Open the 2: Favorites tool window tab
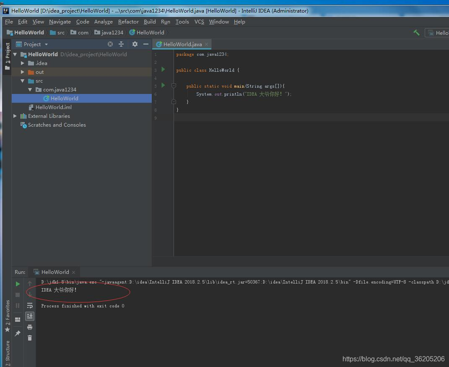The image size is (449, 367). (7, 315)
